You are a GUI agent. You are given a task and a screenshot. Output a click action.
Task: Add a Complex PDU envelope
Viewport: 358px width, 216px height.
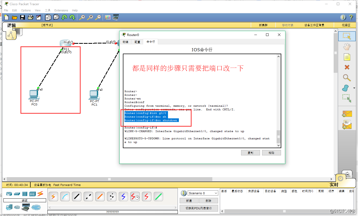(347, 125)
